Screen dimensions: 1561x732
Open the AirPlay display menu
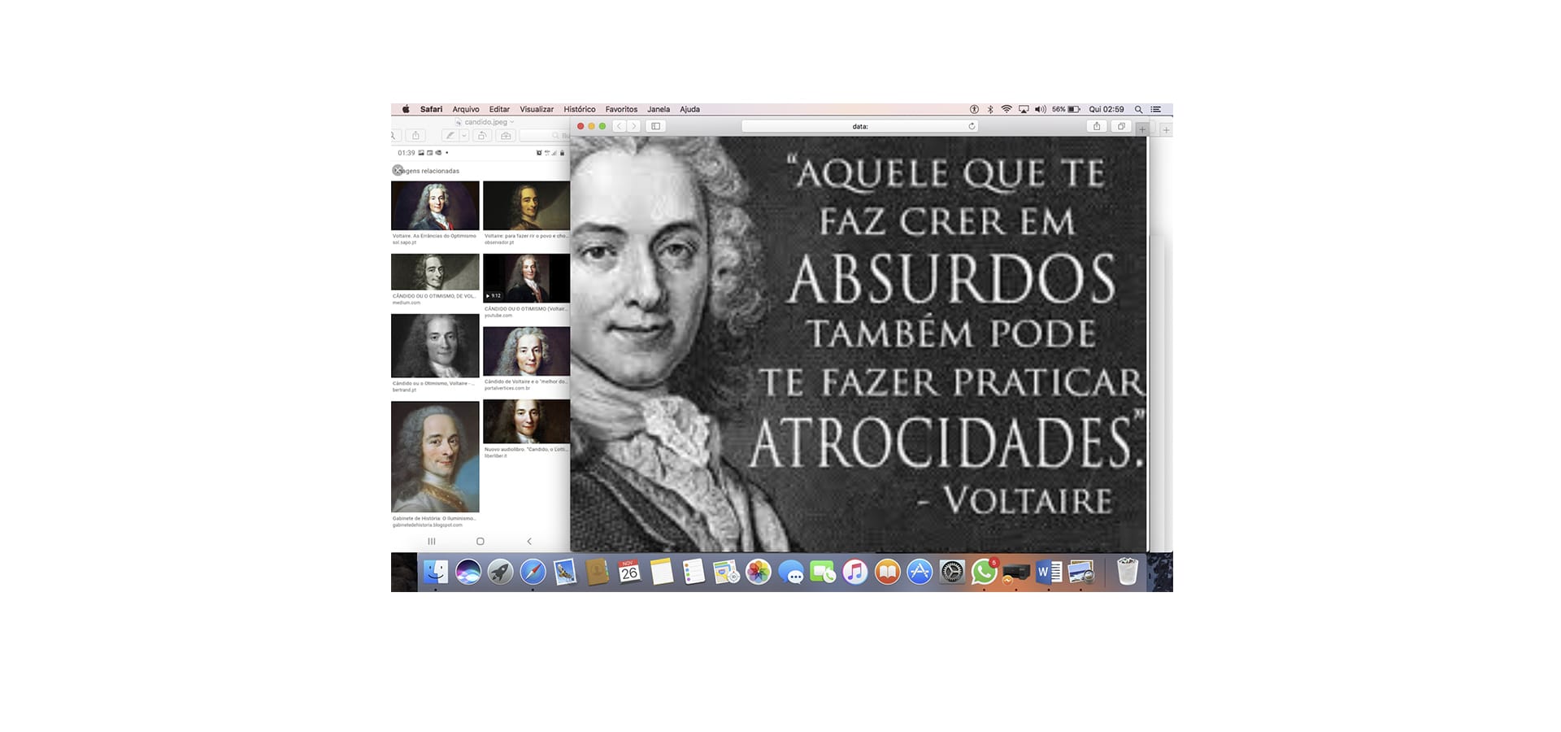click(x=1024, y=109)
